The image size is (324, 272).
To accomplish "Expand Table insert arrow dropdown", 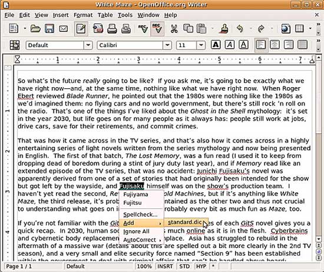I will tap(310, 28).
